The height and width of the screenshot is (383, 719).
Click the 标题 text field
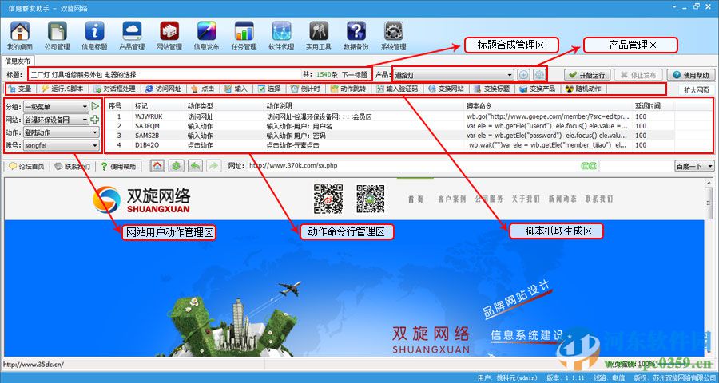164,75
